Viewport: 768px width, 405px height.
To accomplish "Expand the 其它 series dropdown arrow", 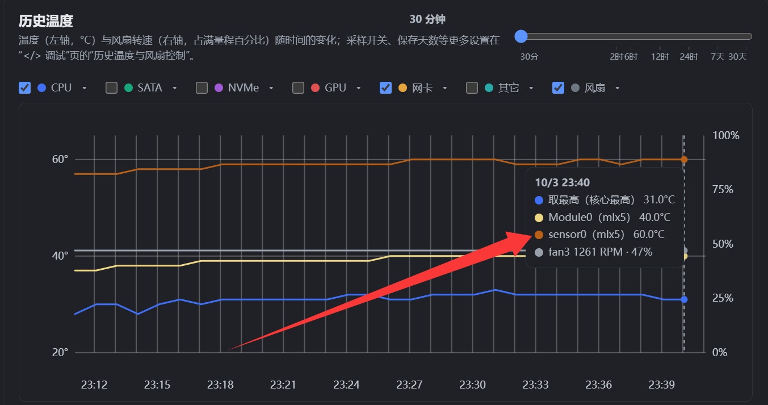I will point(531,88).
